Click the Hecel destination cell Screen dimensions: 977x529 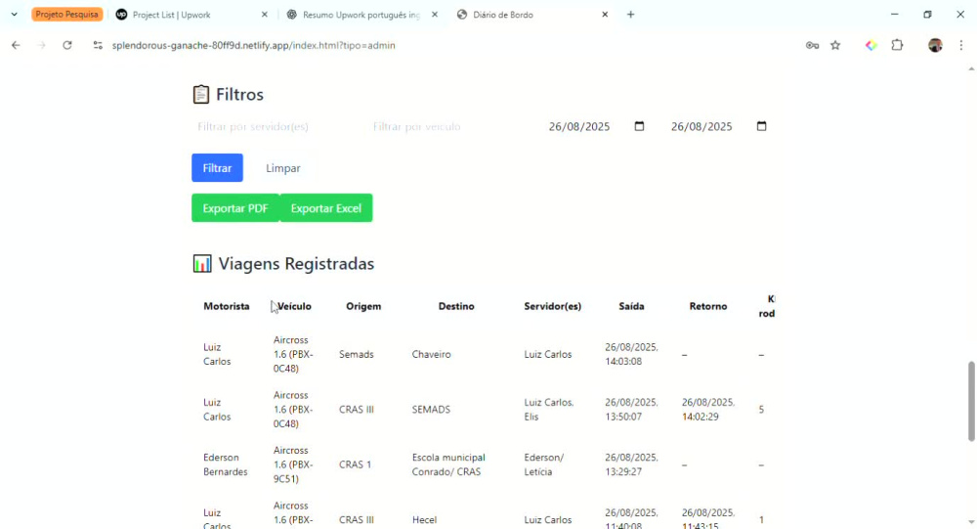point(424,519)
